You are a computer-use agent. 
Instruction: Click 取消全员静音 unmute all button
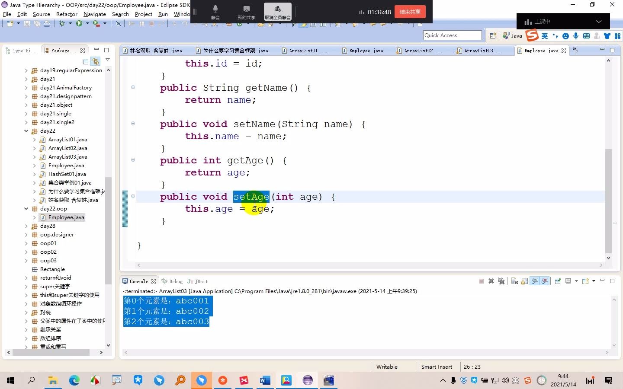click(277, 12)
